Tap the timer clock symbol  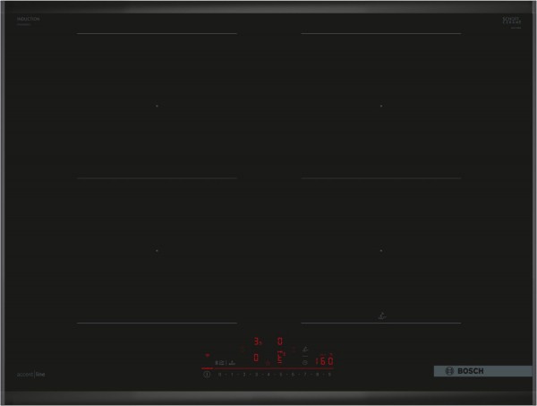pos(305,362)
